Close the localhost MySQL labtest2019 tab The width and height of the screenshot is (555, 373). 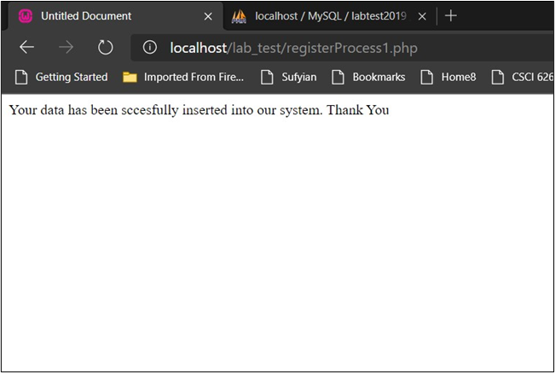422,16
